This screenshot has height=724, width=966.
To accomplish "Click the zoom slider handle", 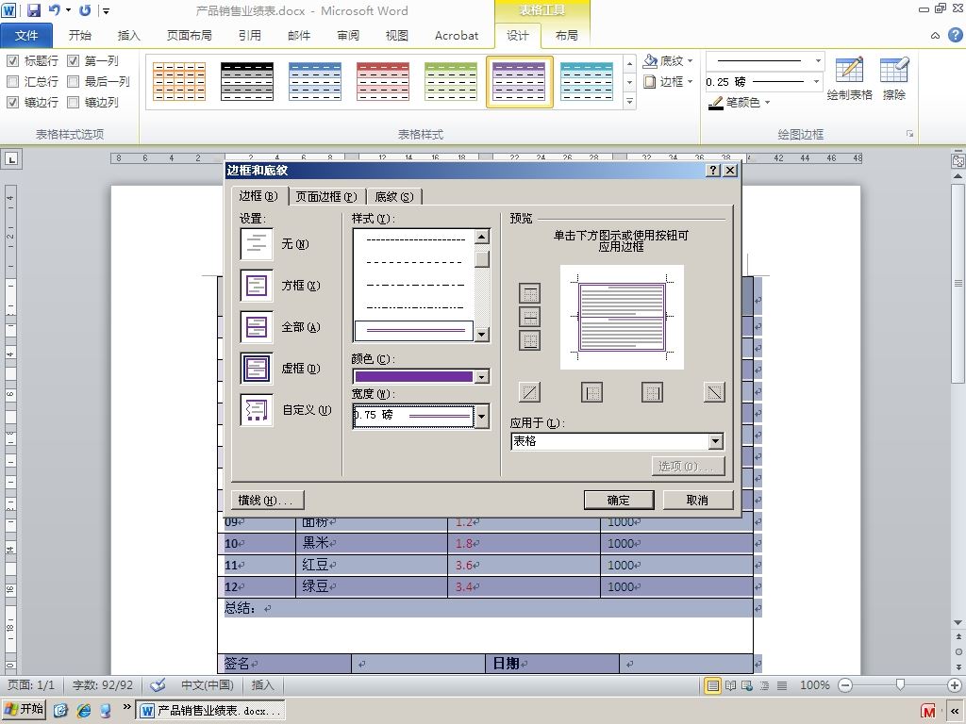I will pos(900,684).
